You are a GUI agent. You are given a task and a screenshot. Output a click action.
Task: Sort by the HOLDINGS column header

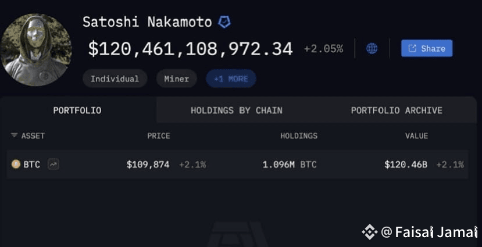click(299, 136)
